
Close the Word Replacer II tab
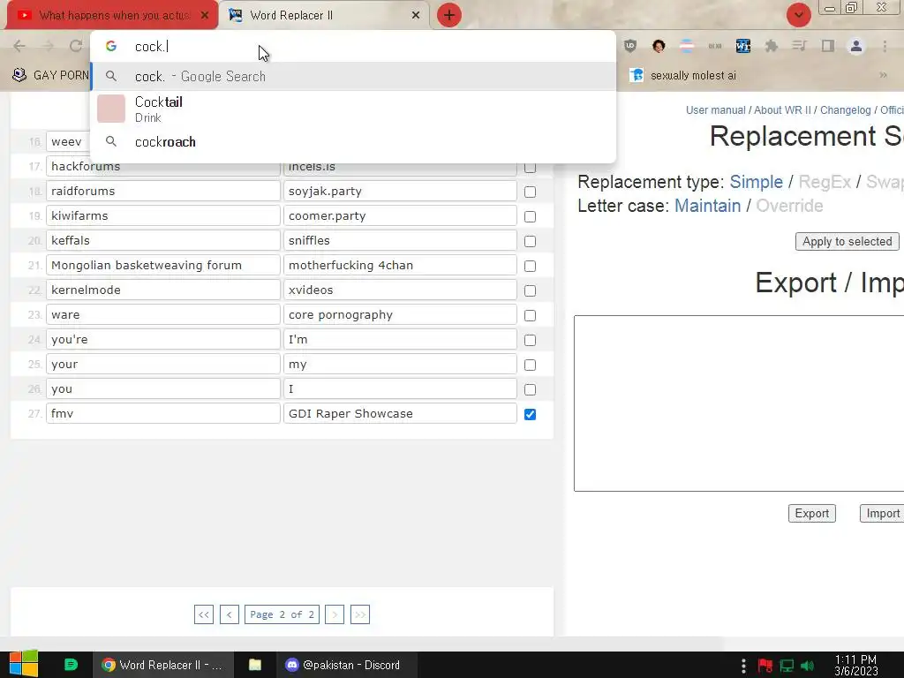pos(416,15)
